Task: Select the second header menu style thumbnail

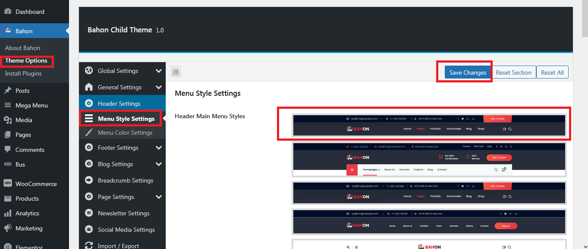Action: tap(429, 159)
